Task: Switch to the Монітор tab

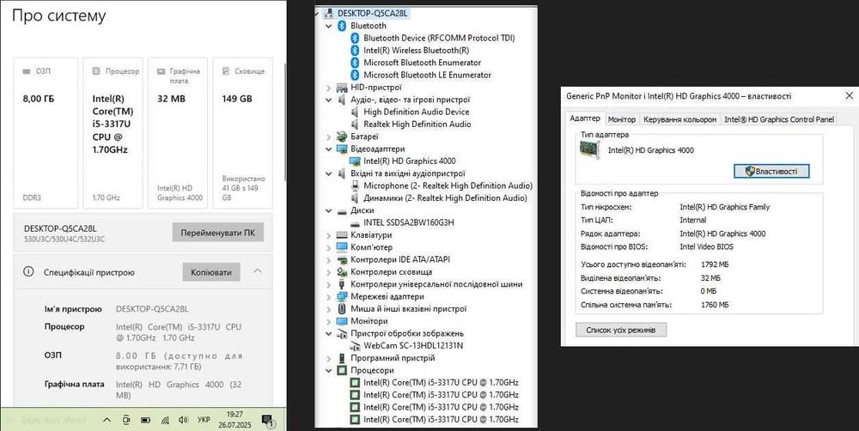Action: pos(622,118)
